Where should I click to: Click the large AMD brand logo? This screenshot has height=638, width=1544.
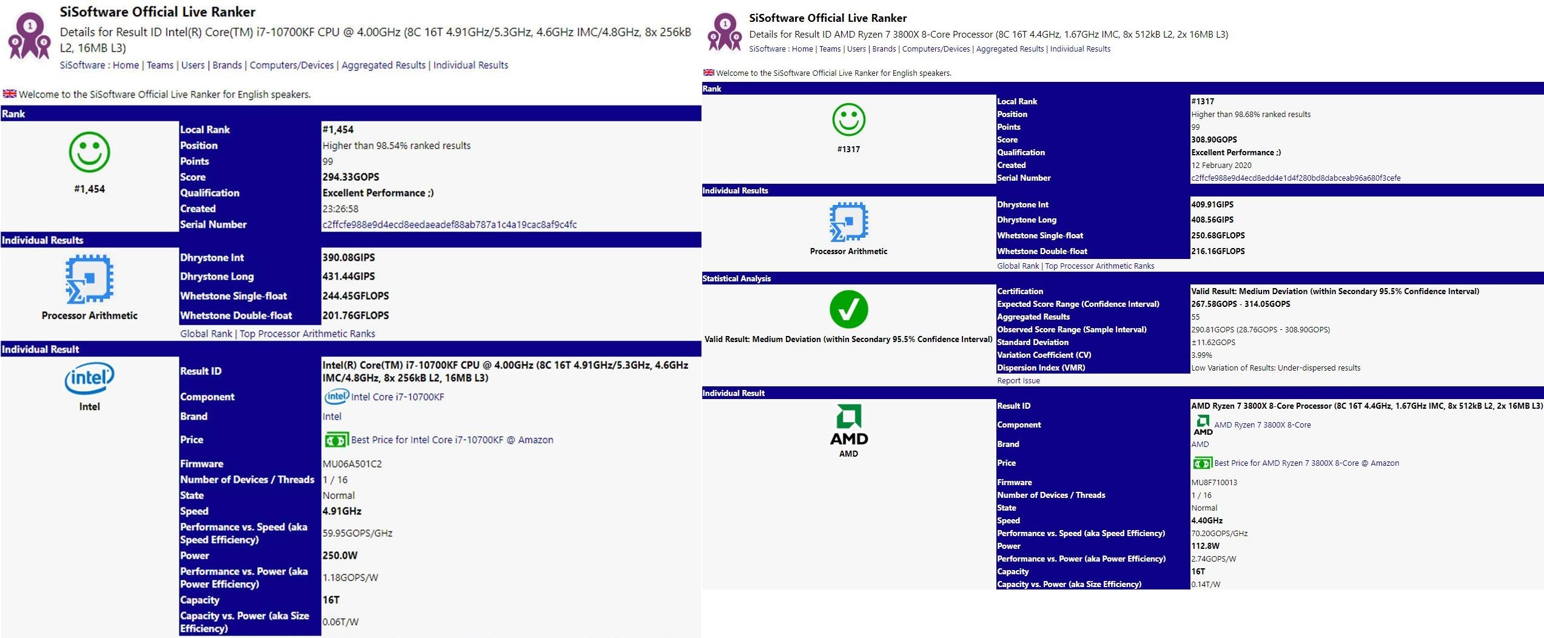coord(848,425)
